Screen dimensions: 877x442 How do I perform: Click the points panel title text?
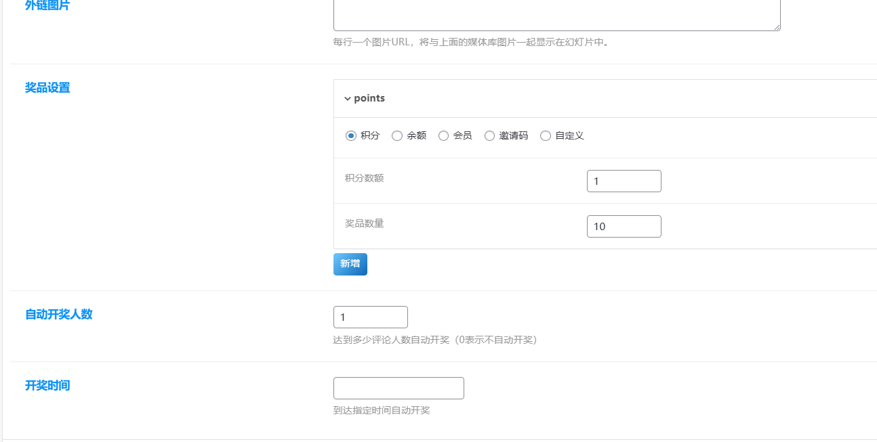[369, 98]
